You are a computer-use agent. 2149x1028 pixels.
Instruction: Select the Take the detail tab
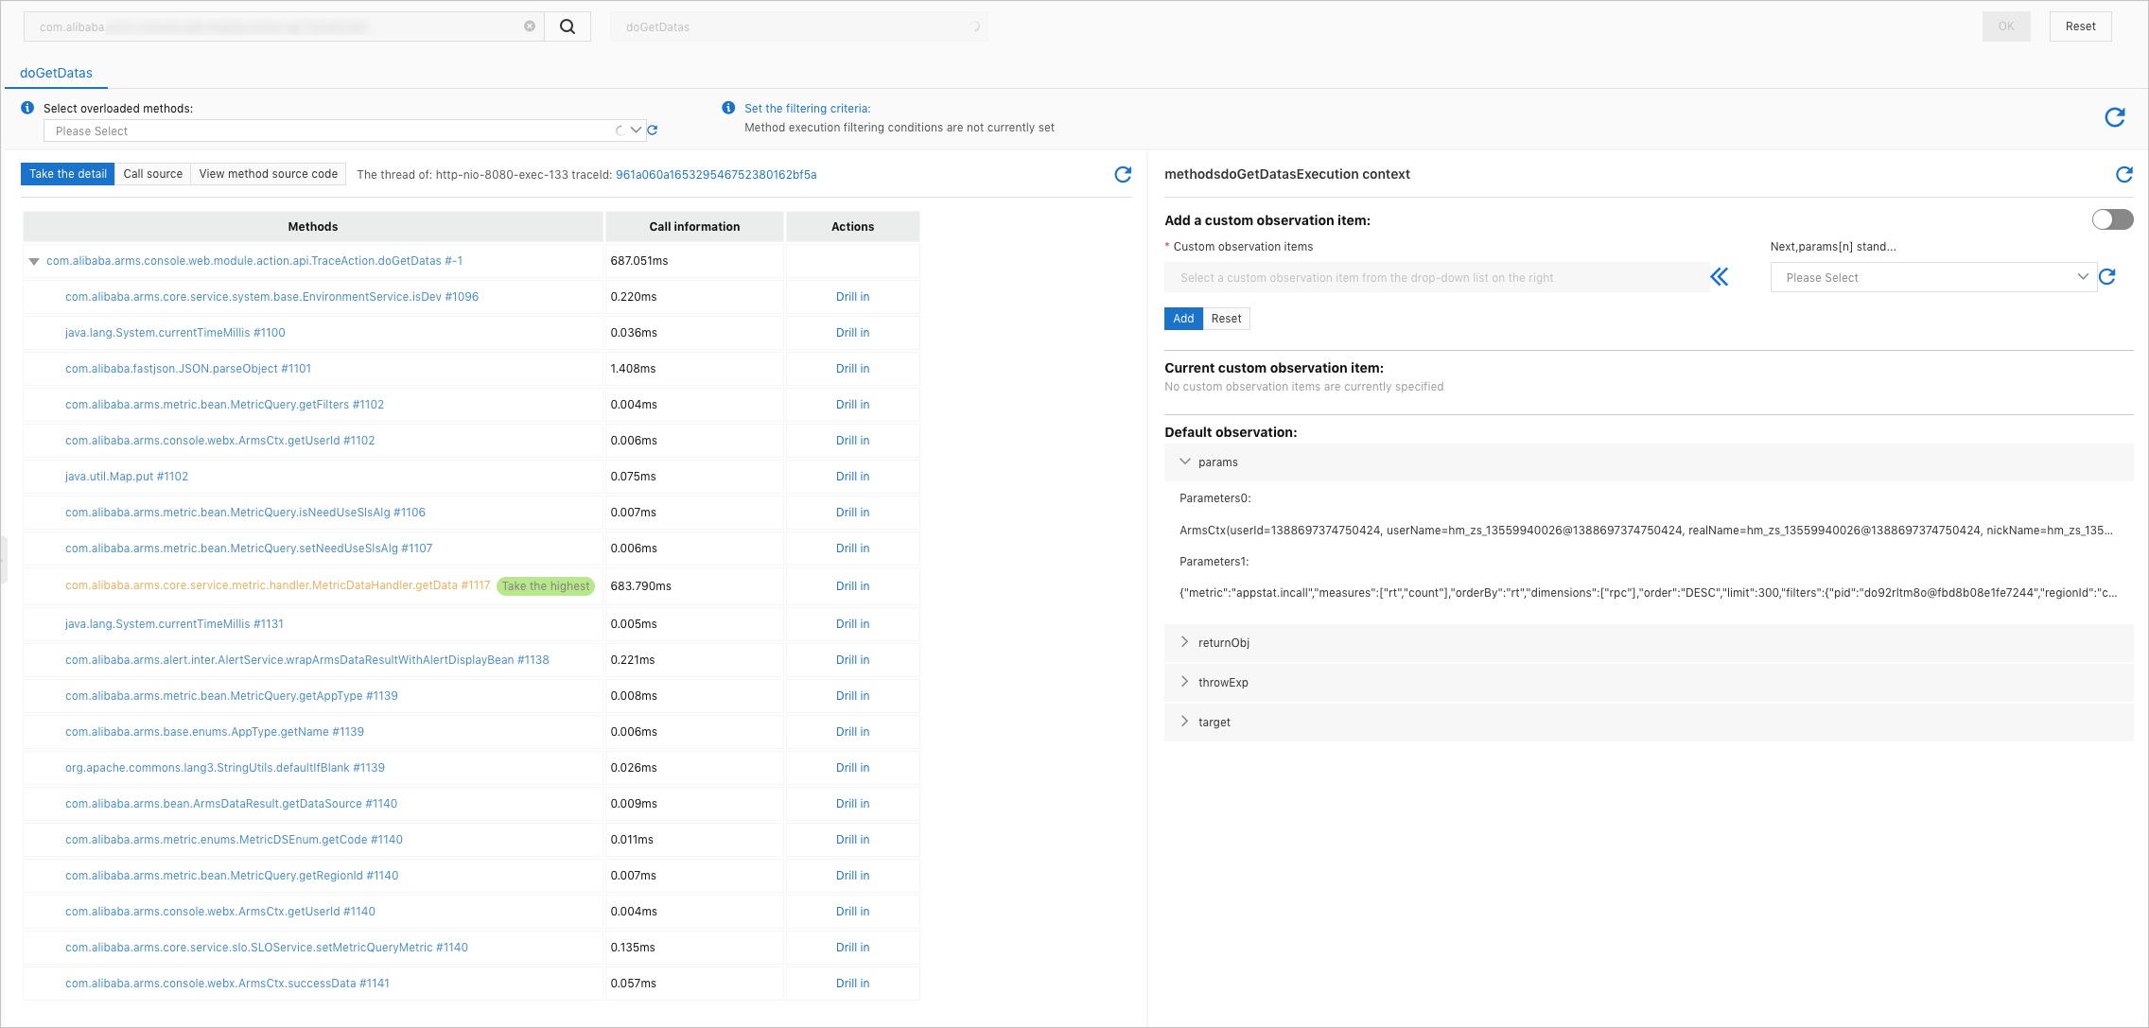tap(67, 174)
